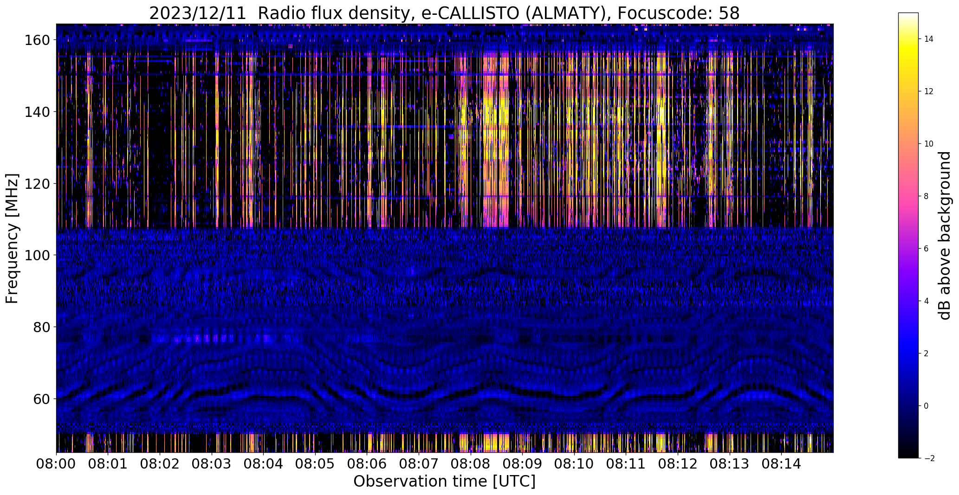Screen dimensions: 959x495
Task: Click the 'dB above background' colorbar label
Action: [x=944, y=236]
